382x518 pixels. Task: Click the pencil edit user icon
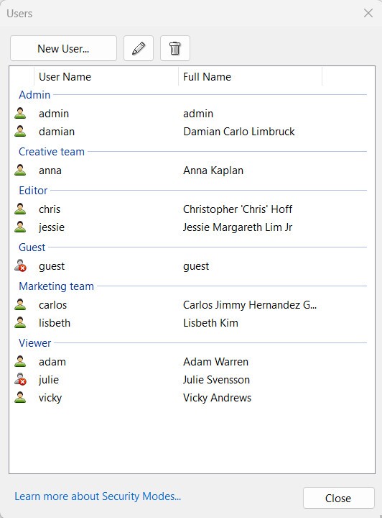(139, 48)
